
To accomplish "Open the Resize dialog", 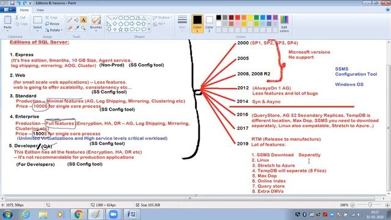I will (x=53, y=24).
